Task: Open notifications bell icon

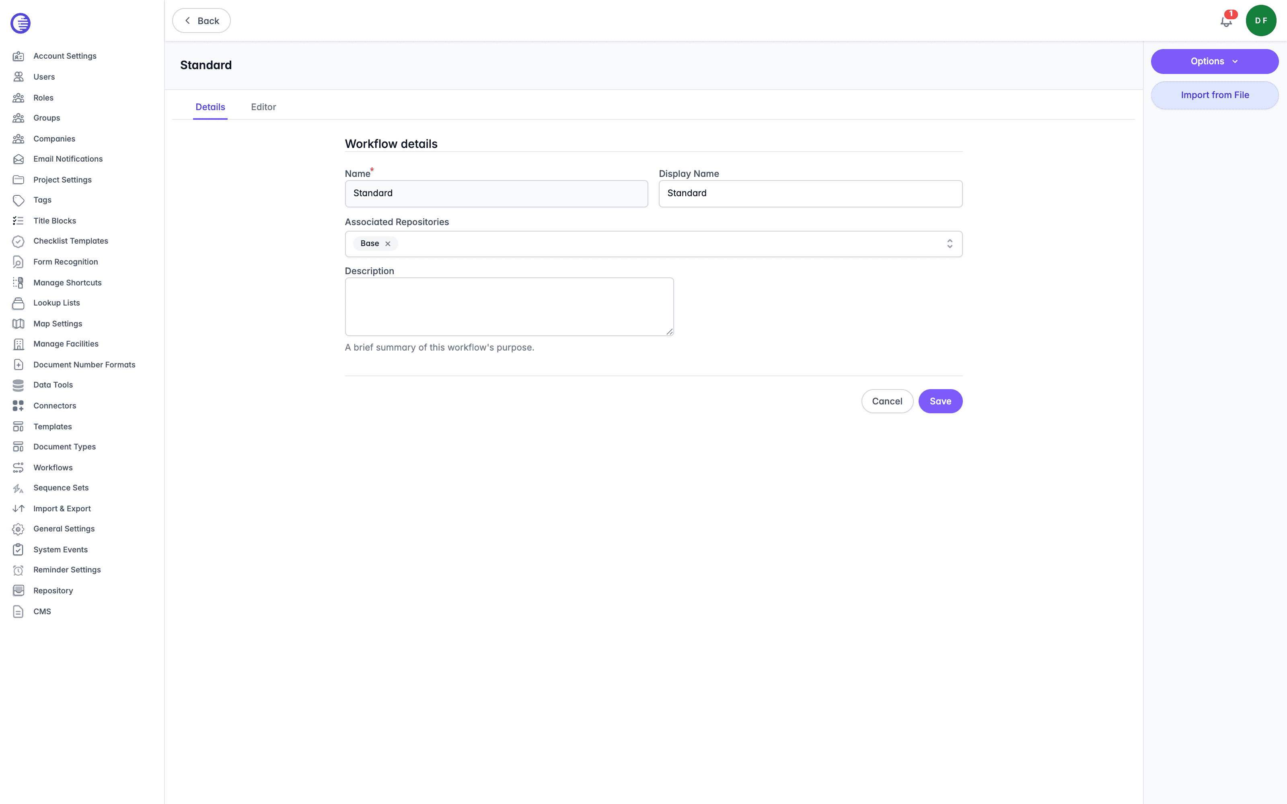Action: 1226,21
